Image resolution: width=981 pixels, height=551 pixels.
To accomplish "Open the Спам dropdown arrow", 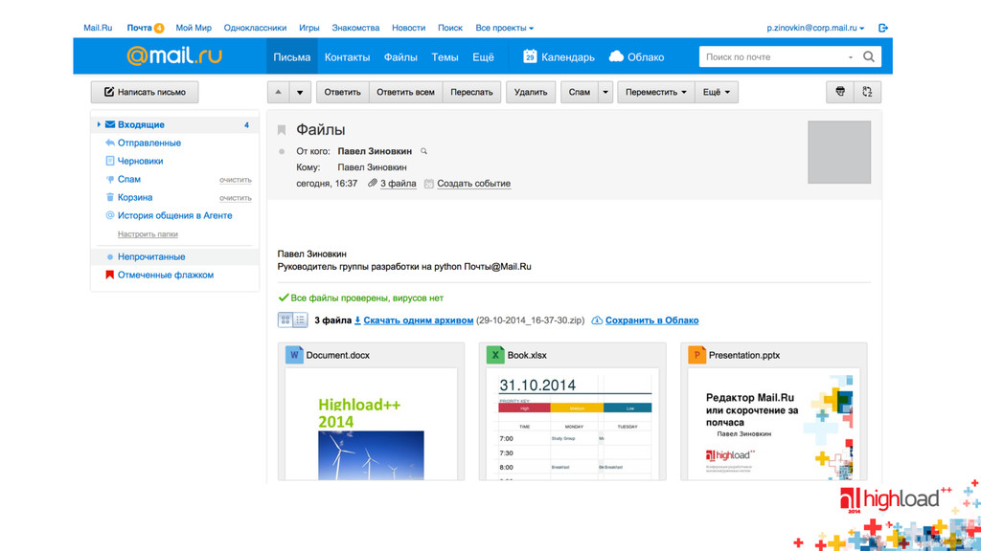I will [605, 93].
